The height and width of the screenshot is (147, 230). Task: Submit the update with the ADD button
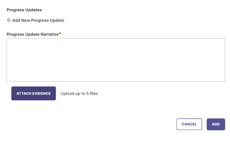216,124
